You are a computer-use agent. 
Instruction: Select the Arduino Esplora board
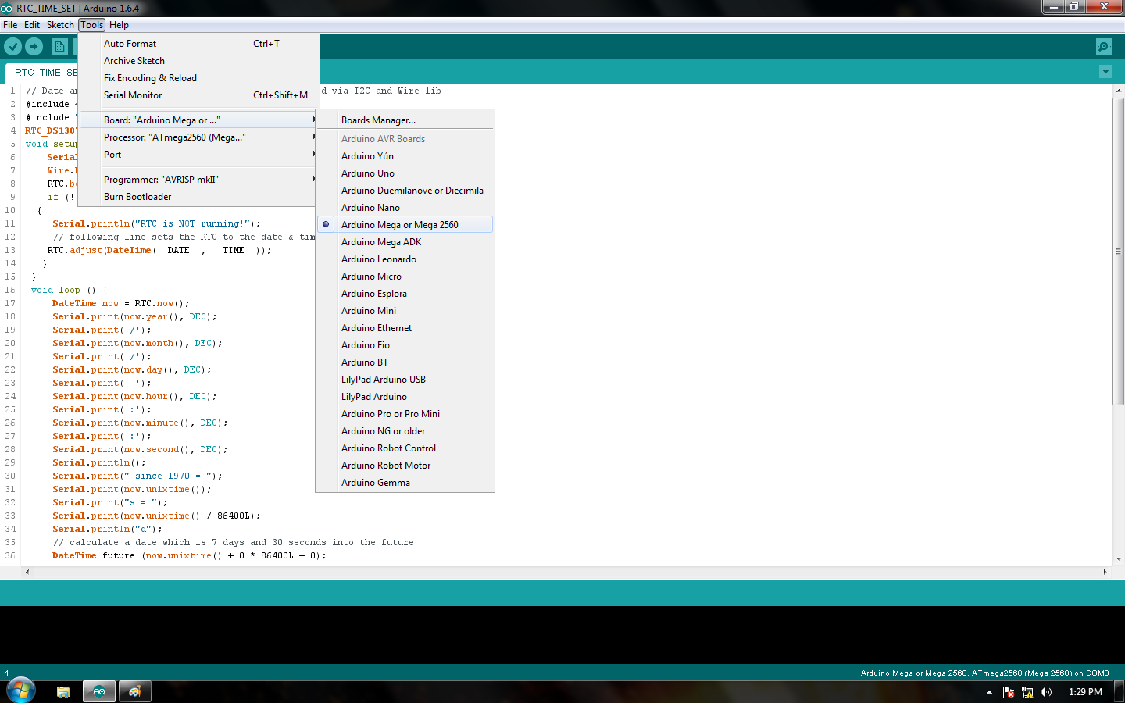[x=405, y=294]
